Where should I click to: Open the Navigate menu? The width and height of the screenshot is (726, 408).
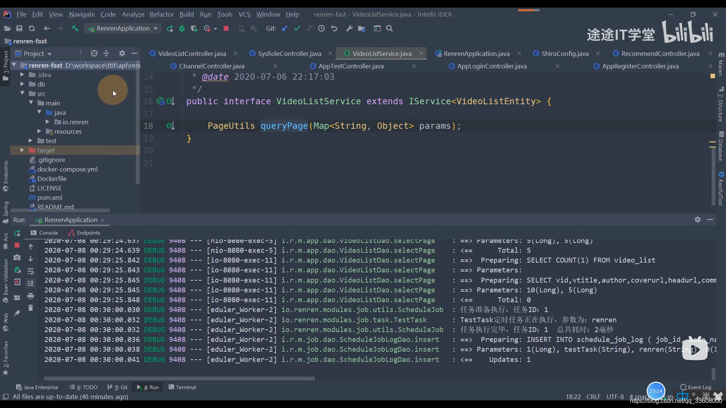tap(82, 14)
